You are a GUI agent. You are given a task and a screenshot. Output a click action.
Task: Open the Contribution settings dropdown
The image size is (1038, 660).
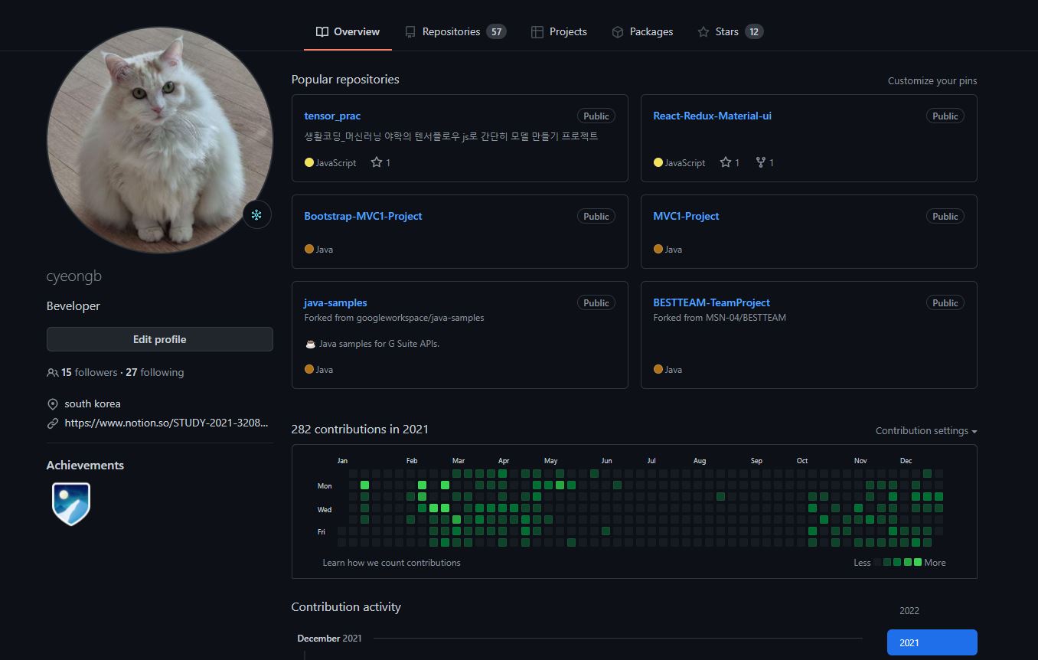926,430
